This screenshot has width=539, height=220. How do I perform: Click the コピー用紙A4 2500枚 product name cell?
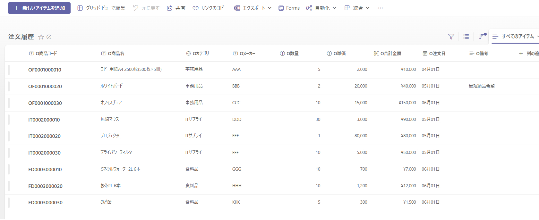coord(131,69)
